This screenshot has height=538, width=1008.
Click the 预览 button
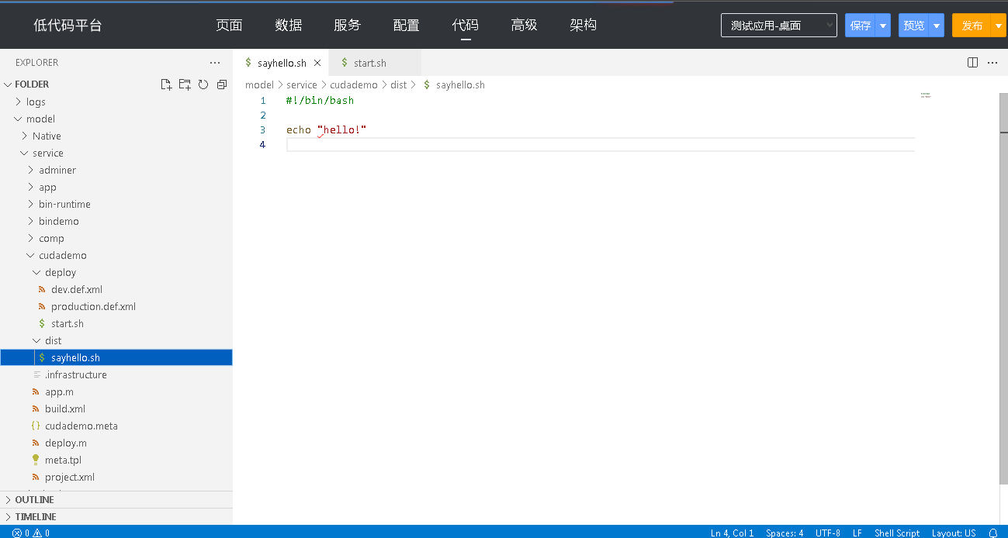[x=914, y=26]
